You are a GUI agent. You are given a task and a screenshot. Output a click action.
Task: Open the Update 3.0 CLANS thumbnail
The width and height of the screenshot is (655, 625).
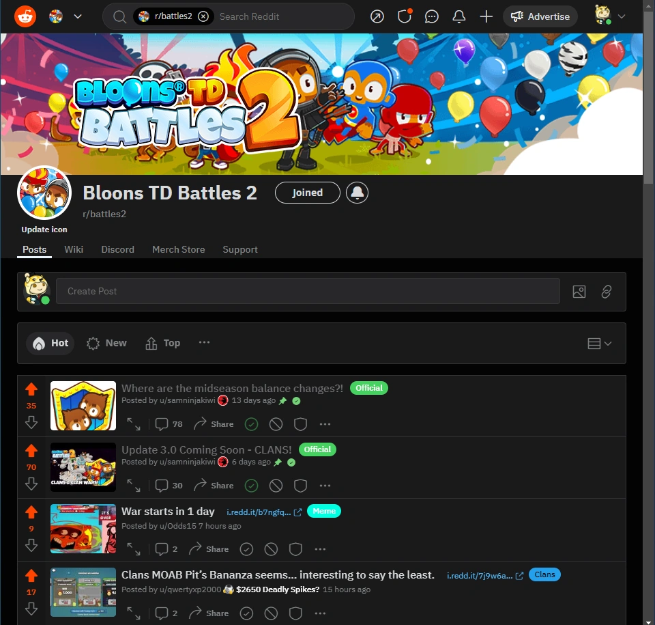(83, 467)
